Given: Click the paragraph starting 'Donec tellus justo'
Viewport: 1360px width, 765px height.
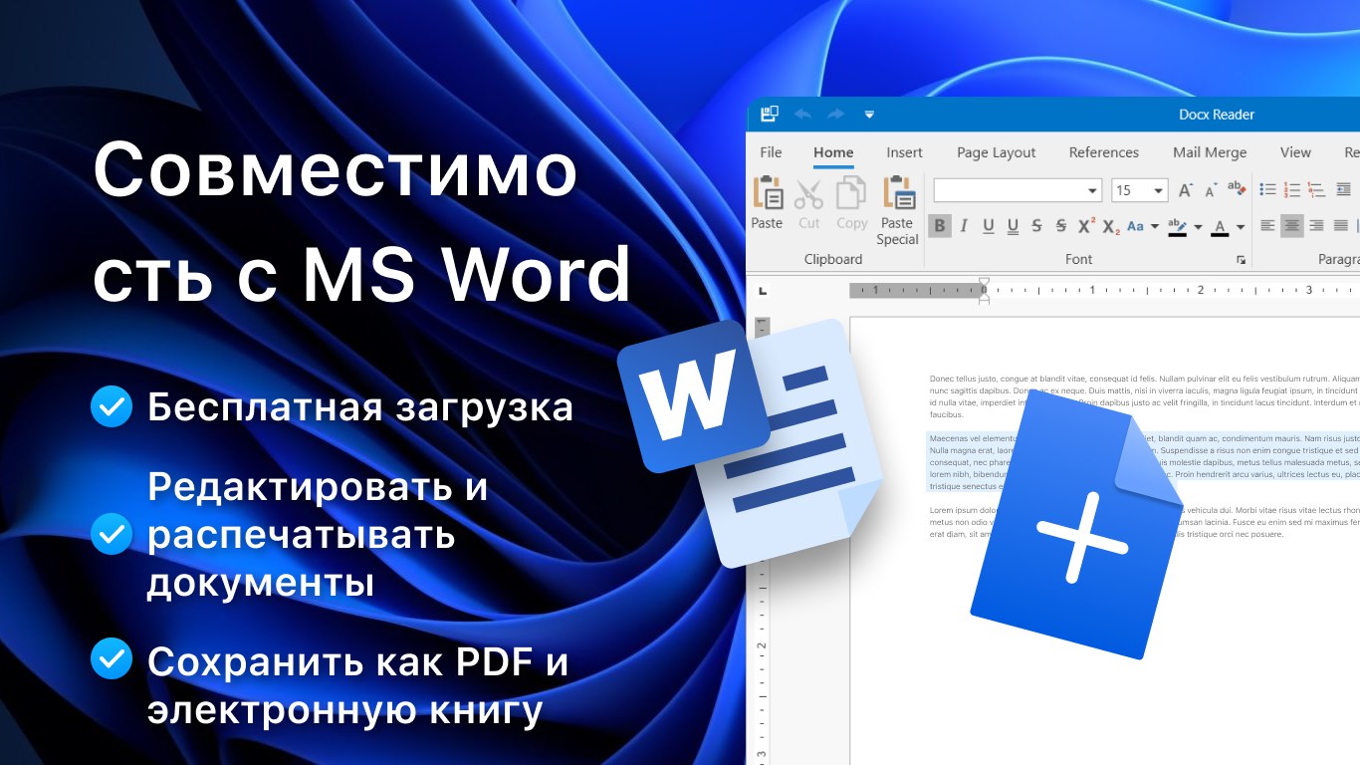Looking at the screenshot, I should click(1144, 396).
